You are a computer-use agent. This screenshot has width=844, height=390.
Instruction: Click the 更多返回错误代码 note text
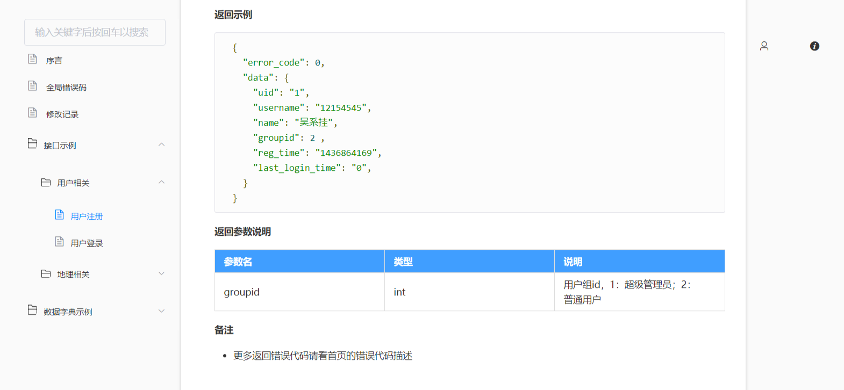tap(323, 356)
